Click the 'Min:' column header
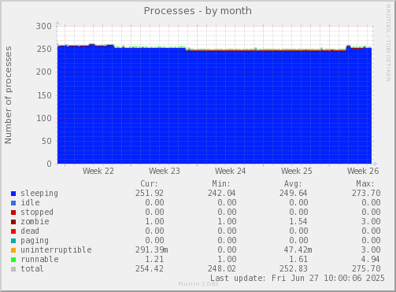The image size is (396, 292). click(x=221, y=183)
